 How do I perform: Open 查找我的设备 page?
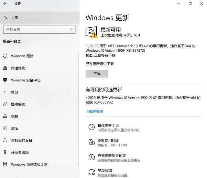click(x=39, y=140)
